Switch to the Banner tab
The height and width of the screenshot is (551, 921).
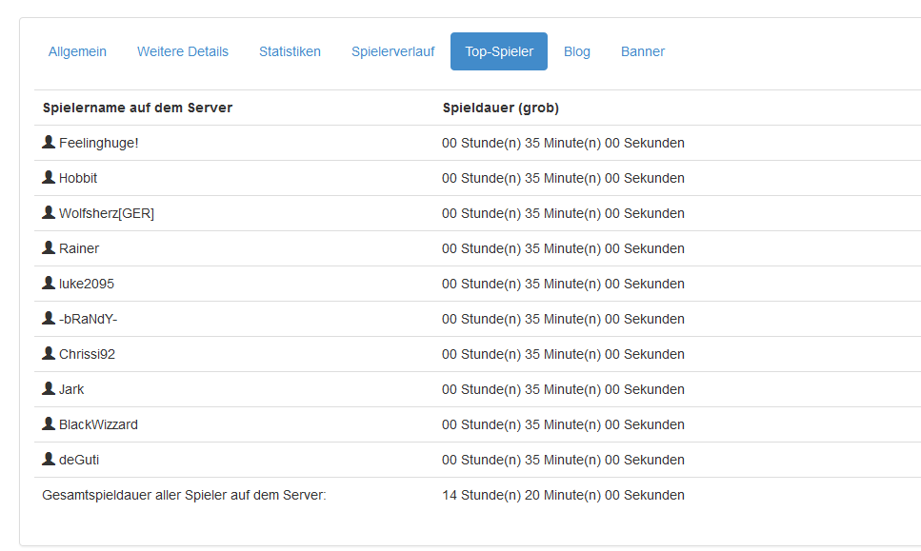pos(643,51)
